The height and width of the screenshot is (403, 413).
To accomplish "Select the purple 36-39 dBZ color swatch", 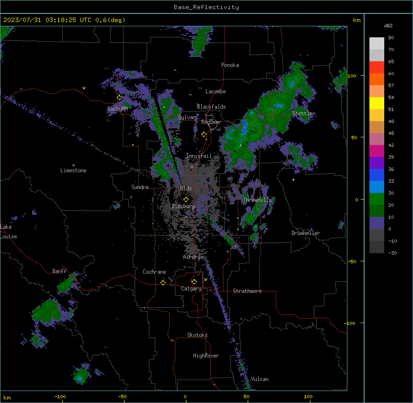I will point(377,163).
